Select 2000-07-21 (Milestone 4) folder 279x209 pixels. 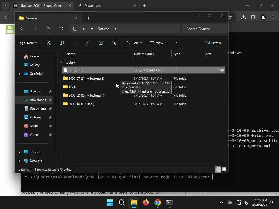(143, 79)
